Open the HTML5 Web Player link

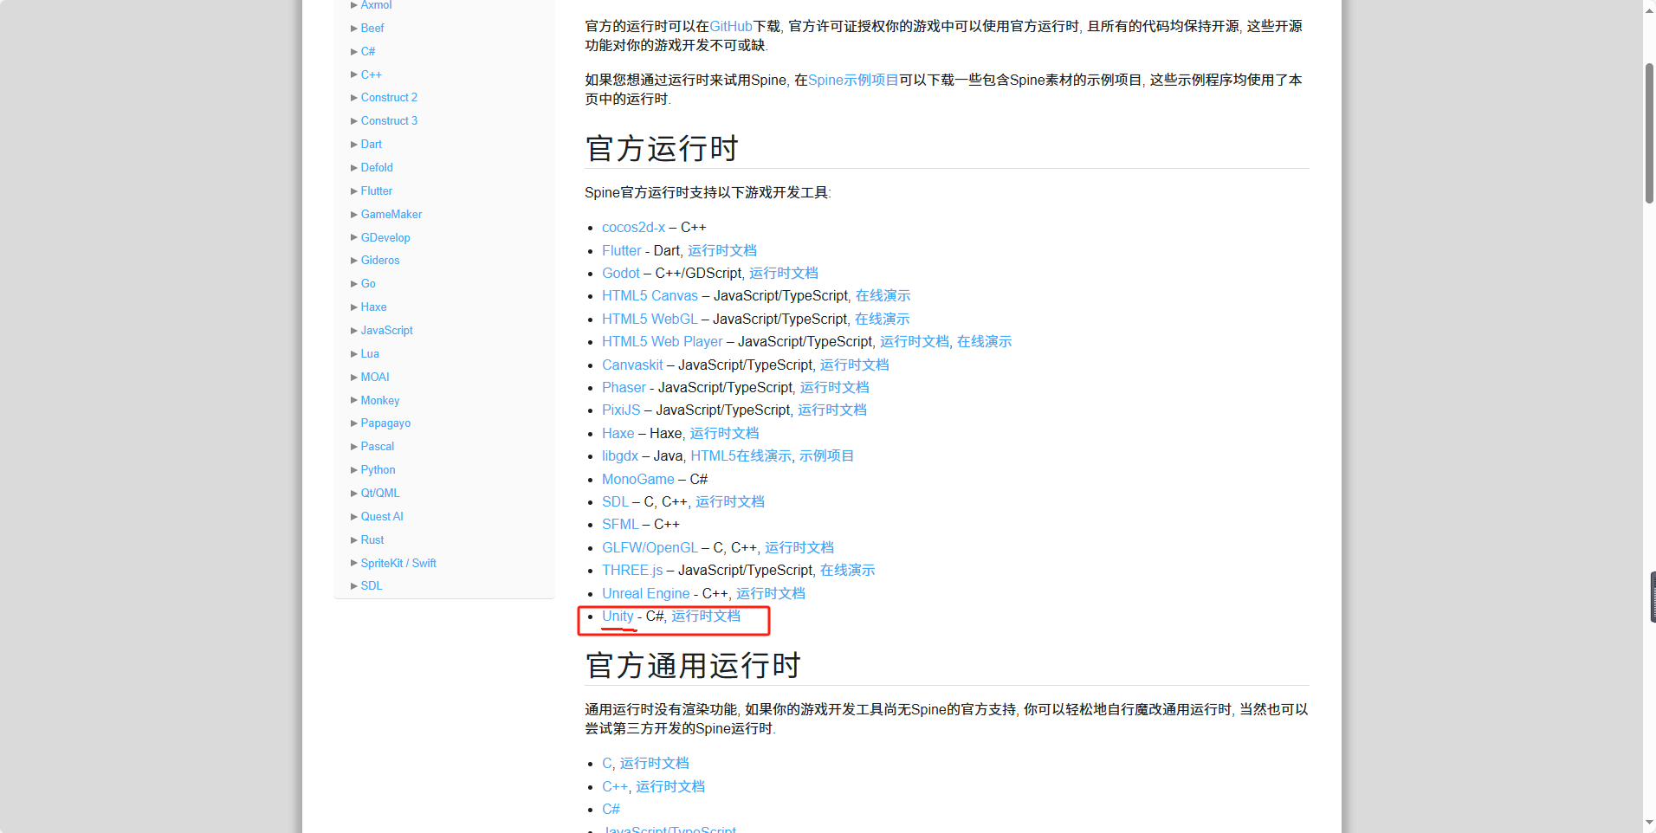(x=662, y=341)
